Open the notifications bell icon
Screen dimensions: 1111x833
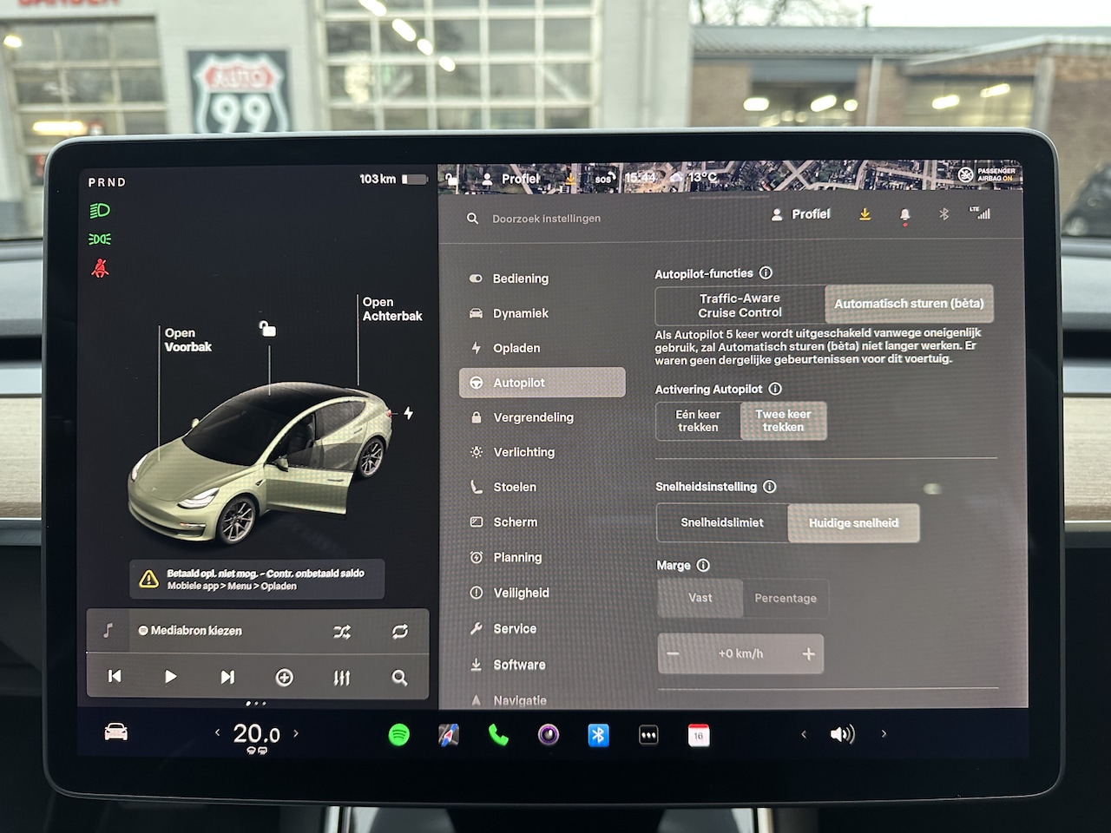[x=904, y=214]
